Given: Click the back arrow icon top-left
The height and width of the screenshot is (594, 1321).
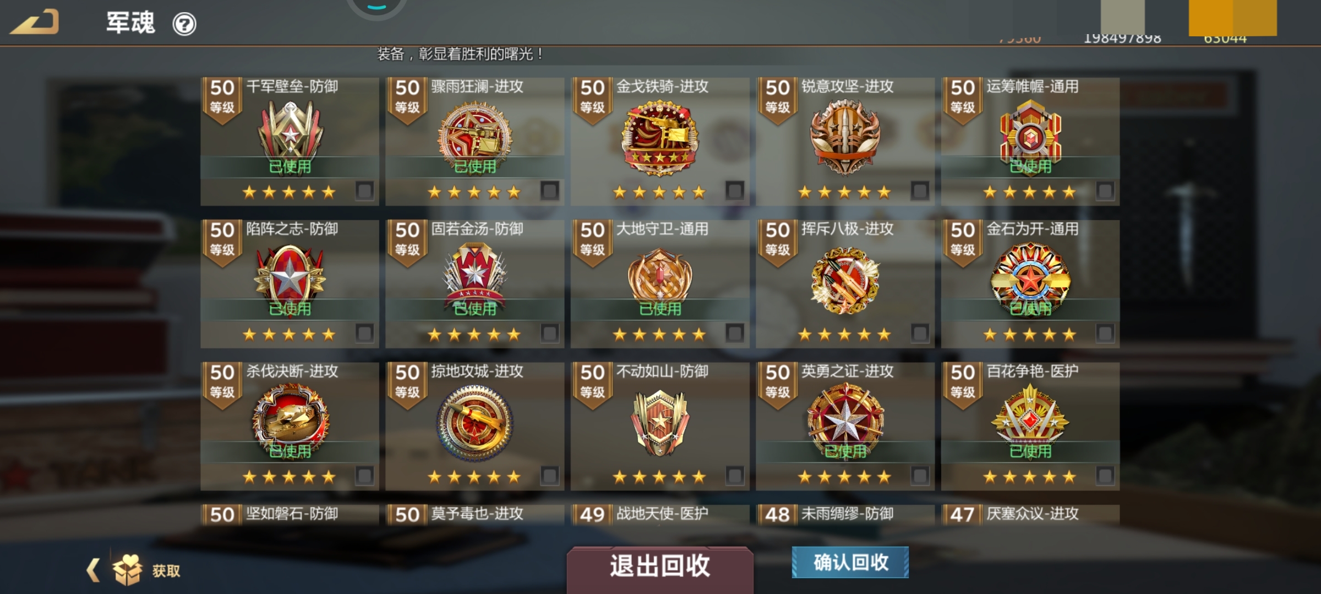Looking at the screenshot, I should coord(34,22).
